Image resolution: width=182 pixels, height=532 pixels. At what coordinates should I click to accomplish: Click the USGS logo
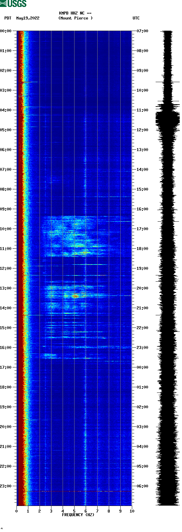13,4
